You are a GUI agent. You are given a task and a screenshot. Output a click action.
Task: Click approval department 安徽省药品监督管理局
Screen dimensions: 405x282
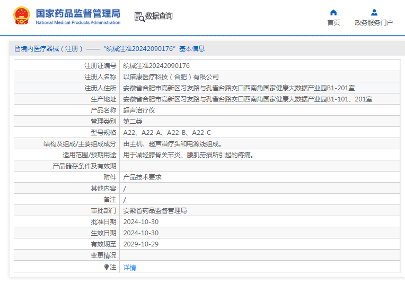pos(155,211)
